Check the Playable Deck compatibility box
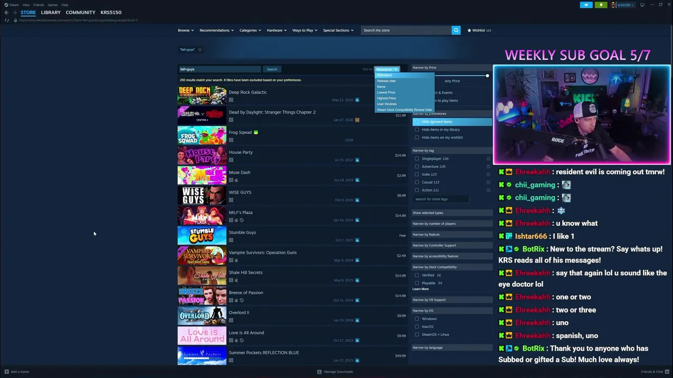The width and height of the screenshot is (673, 378). [417, 283]
